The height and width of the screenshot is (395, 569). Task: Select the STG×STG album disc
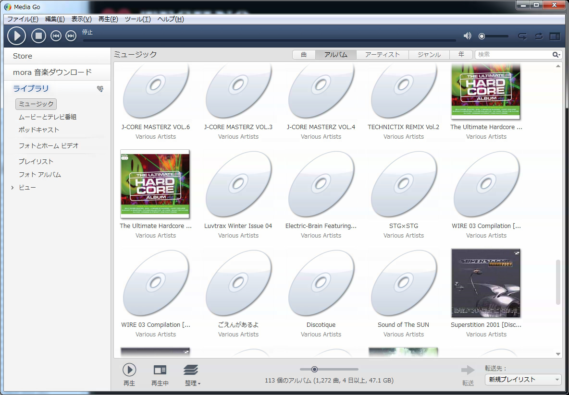[404, 184]
